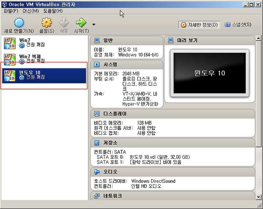Open the 디스플레이 section header
Screen dimensions: 263x209
pos(172,114)
